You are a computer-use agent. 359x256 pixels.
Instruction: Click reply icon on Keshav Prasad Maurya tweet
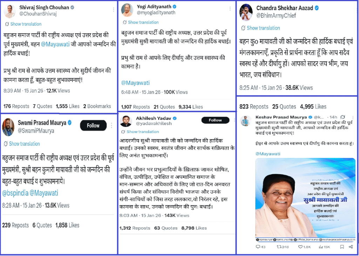[x=258, y=247]
